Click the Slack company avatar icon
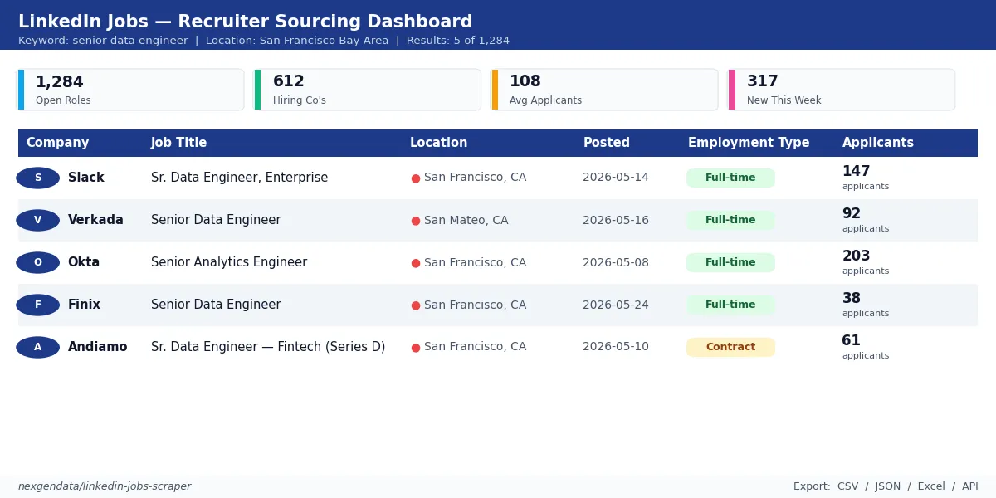Image resolution: width=996 pixels, height=498 pixels. (38, 178)
